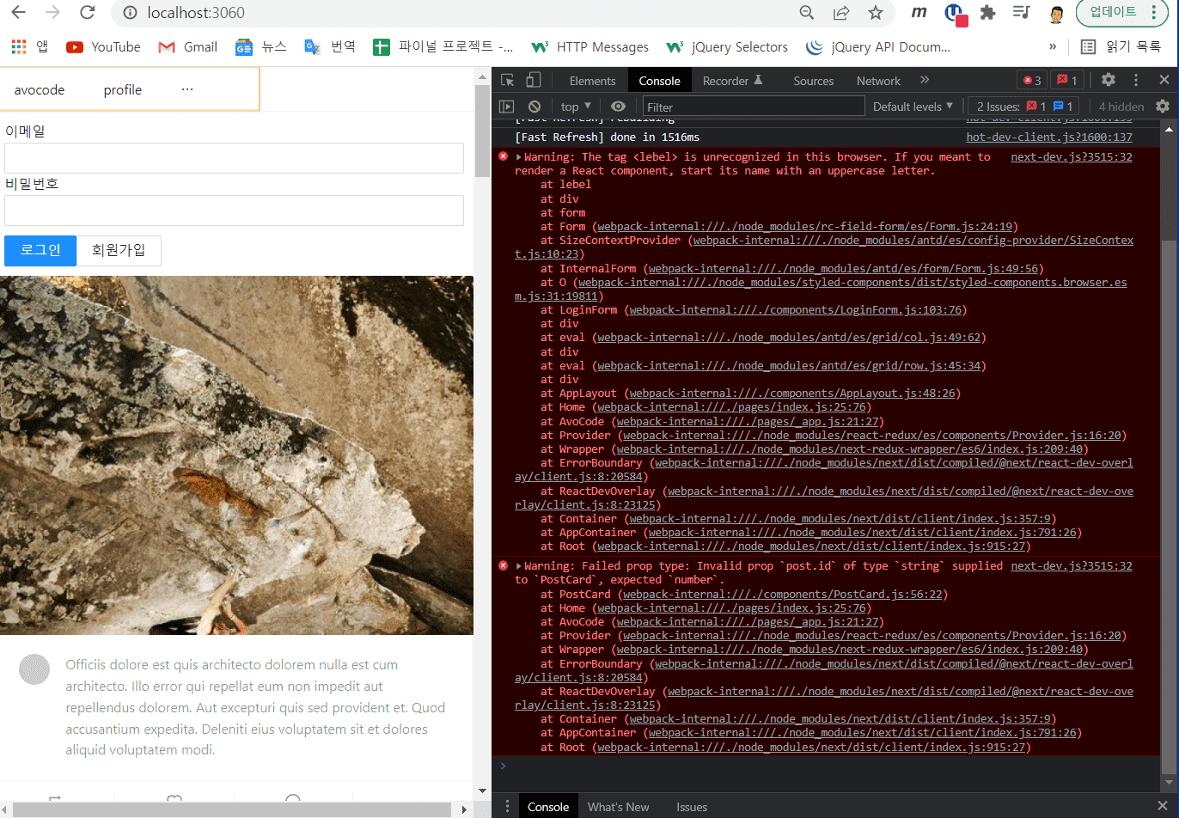Image resolution: width=1179 pixels, height=818 pixels.
Task: Open the Apps grid bookmark
Action: (30, 46)
